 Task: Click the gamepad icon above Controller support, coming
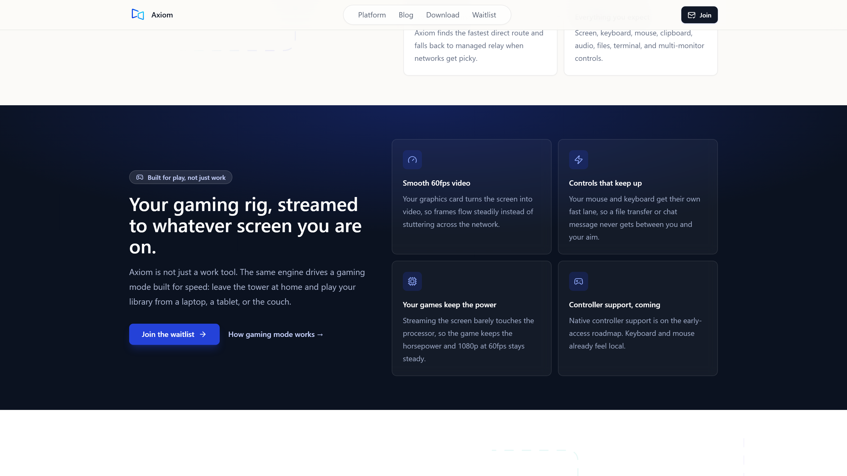578,281
